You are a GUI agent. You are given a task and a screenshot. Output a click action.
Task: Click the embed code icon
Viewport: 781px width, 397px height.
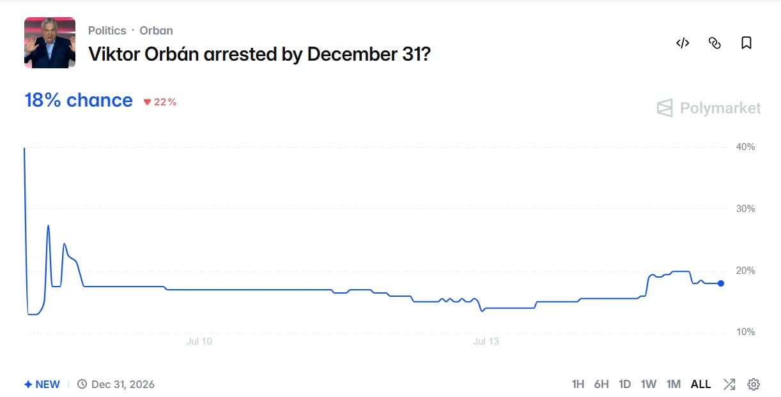pos(683,43)
